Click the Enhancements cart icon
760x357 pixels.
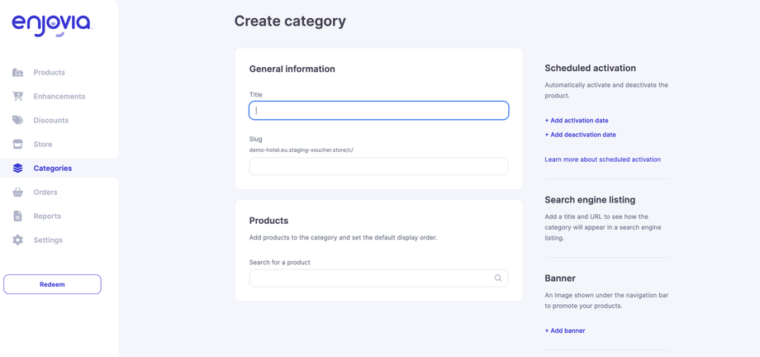coord(17,97)
